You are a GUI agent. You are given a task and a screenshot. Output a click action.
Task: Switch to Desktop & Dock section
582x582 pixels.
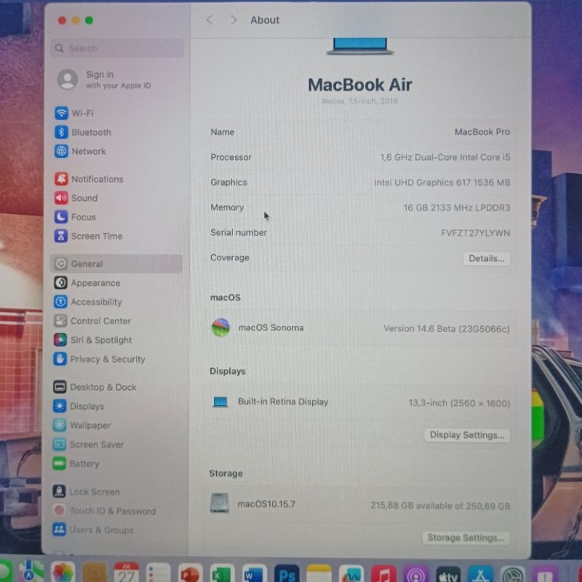point(103,388)
